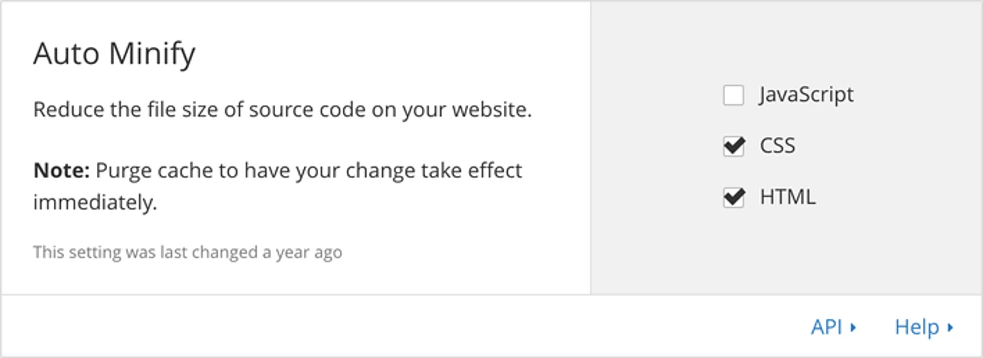The image size is (983, 358).
Task: Open the Help link
Action: click(917, 327)
